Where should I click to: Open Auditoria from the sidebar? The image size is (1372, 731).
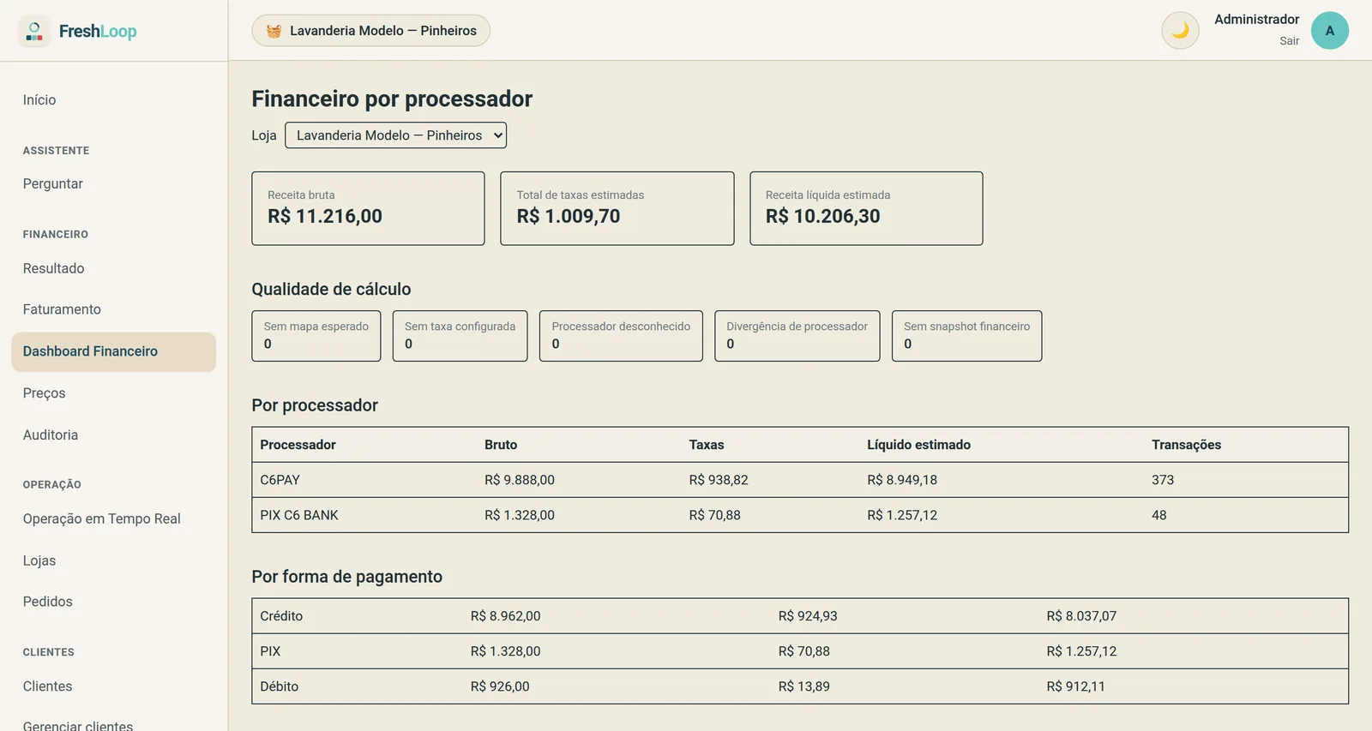51,435
